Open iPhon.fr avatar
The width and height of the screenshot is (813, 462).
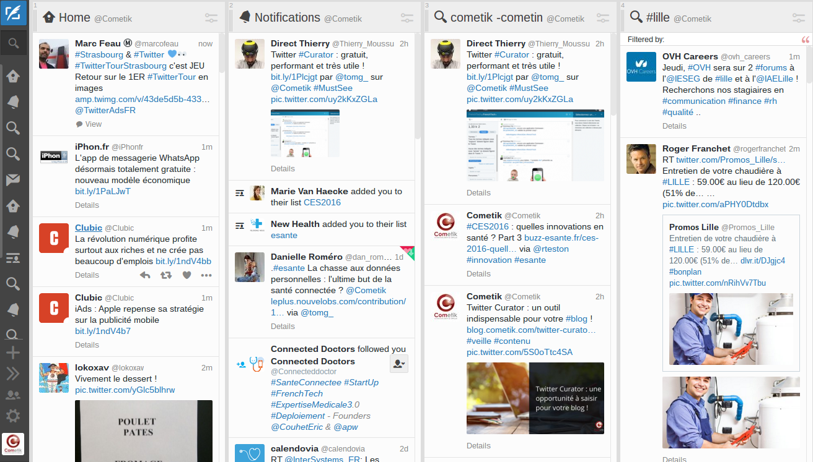pos(53,157)
